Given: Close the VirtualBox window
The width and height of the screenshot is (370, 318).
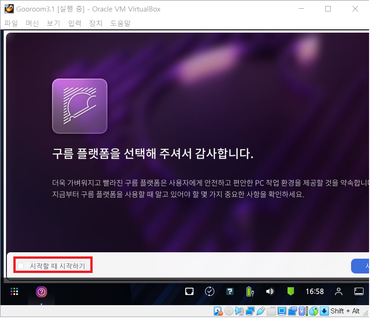Looking at the screenshot, I should coord(356,9).
